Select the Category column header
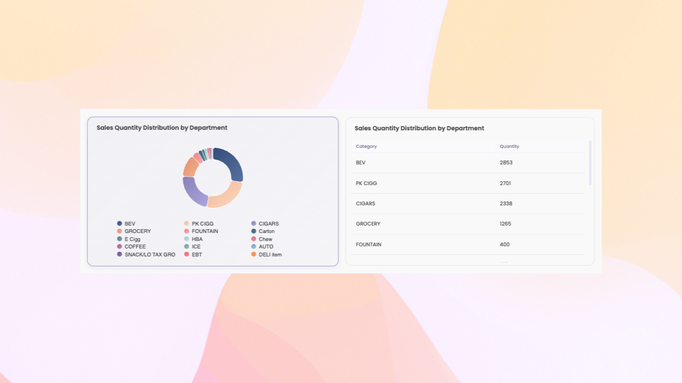Image resolution: width=682 pixels, height=383 pixels. [x=366, y=146]
